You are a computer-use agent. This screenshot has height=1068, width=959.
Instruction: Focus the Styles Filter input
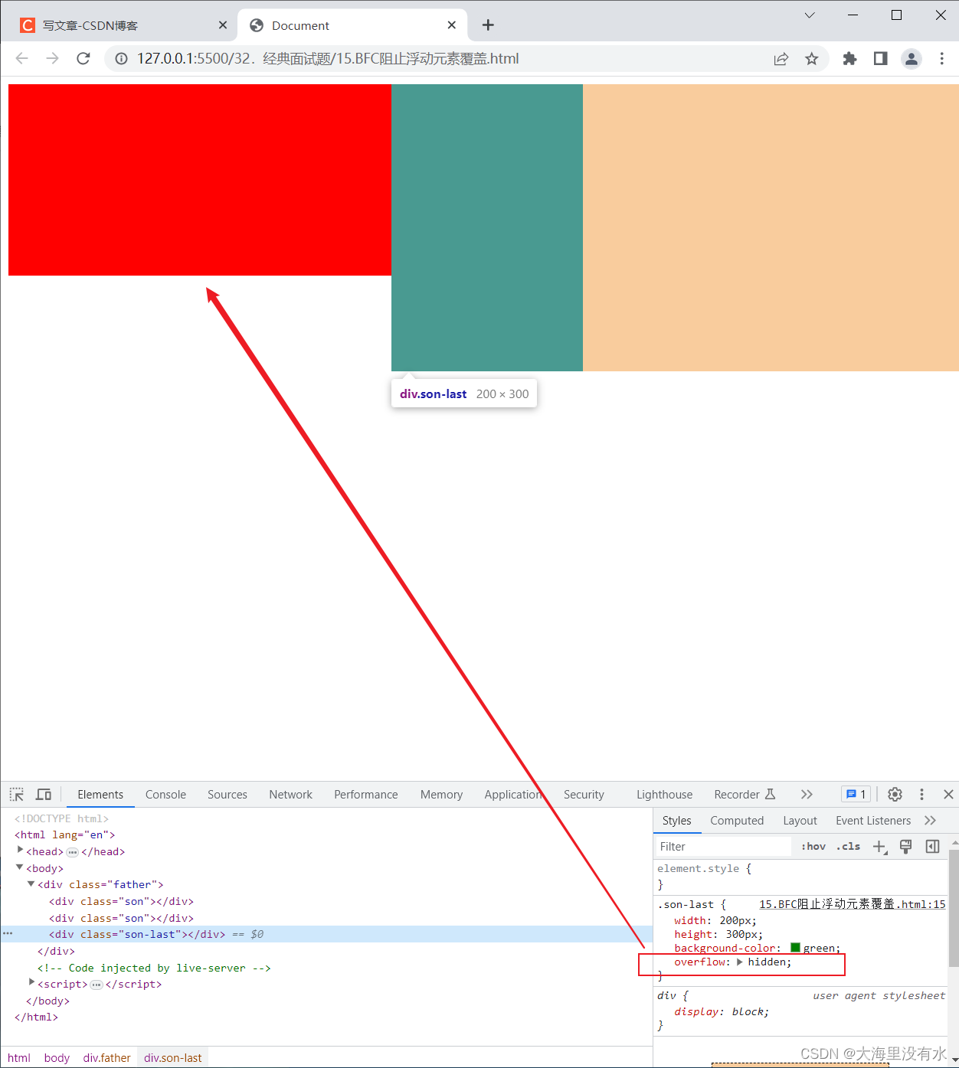(x=724, y=847)
